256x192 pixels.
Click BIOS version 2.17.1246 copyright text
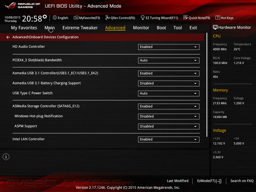(128, 188)
